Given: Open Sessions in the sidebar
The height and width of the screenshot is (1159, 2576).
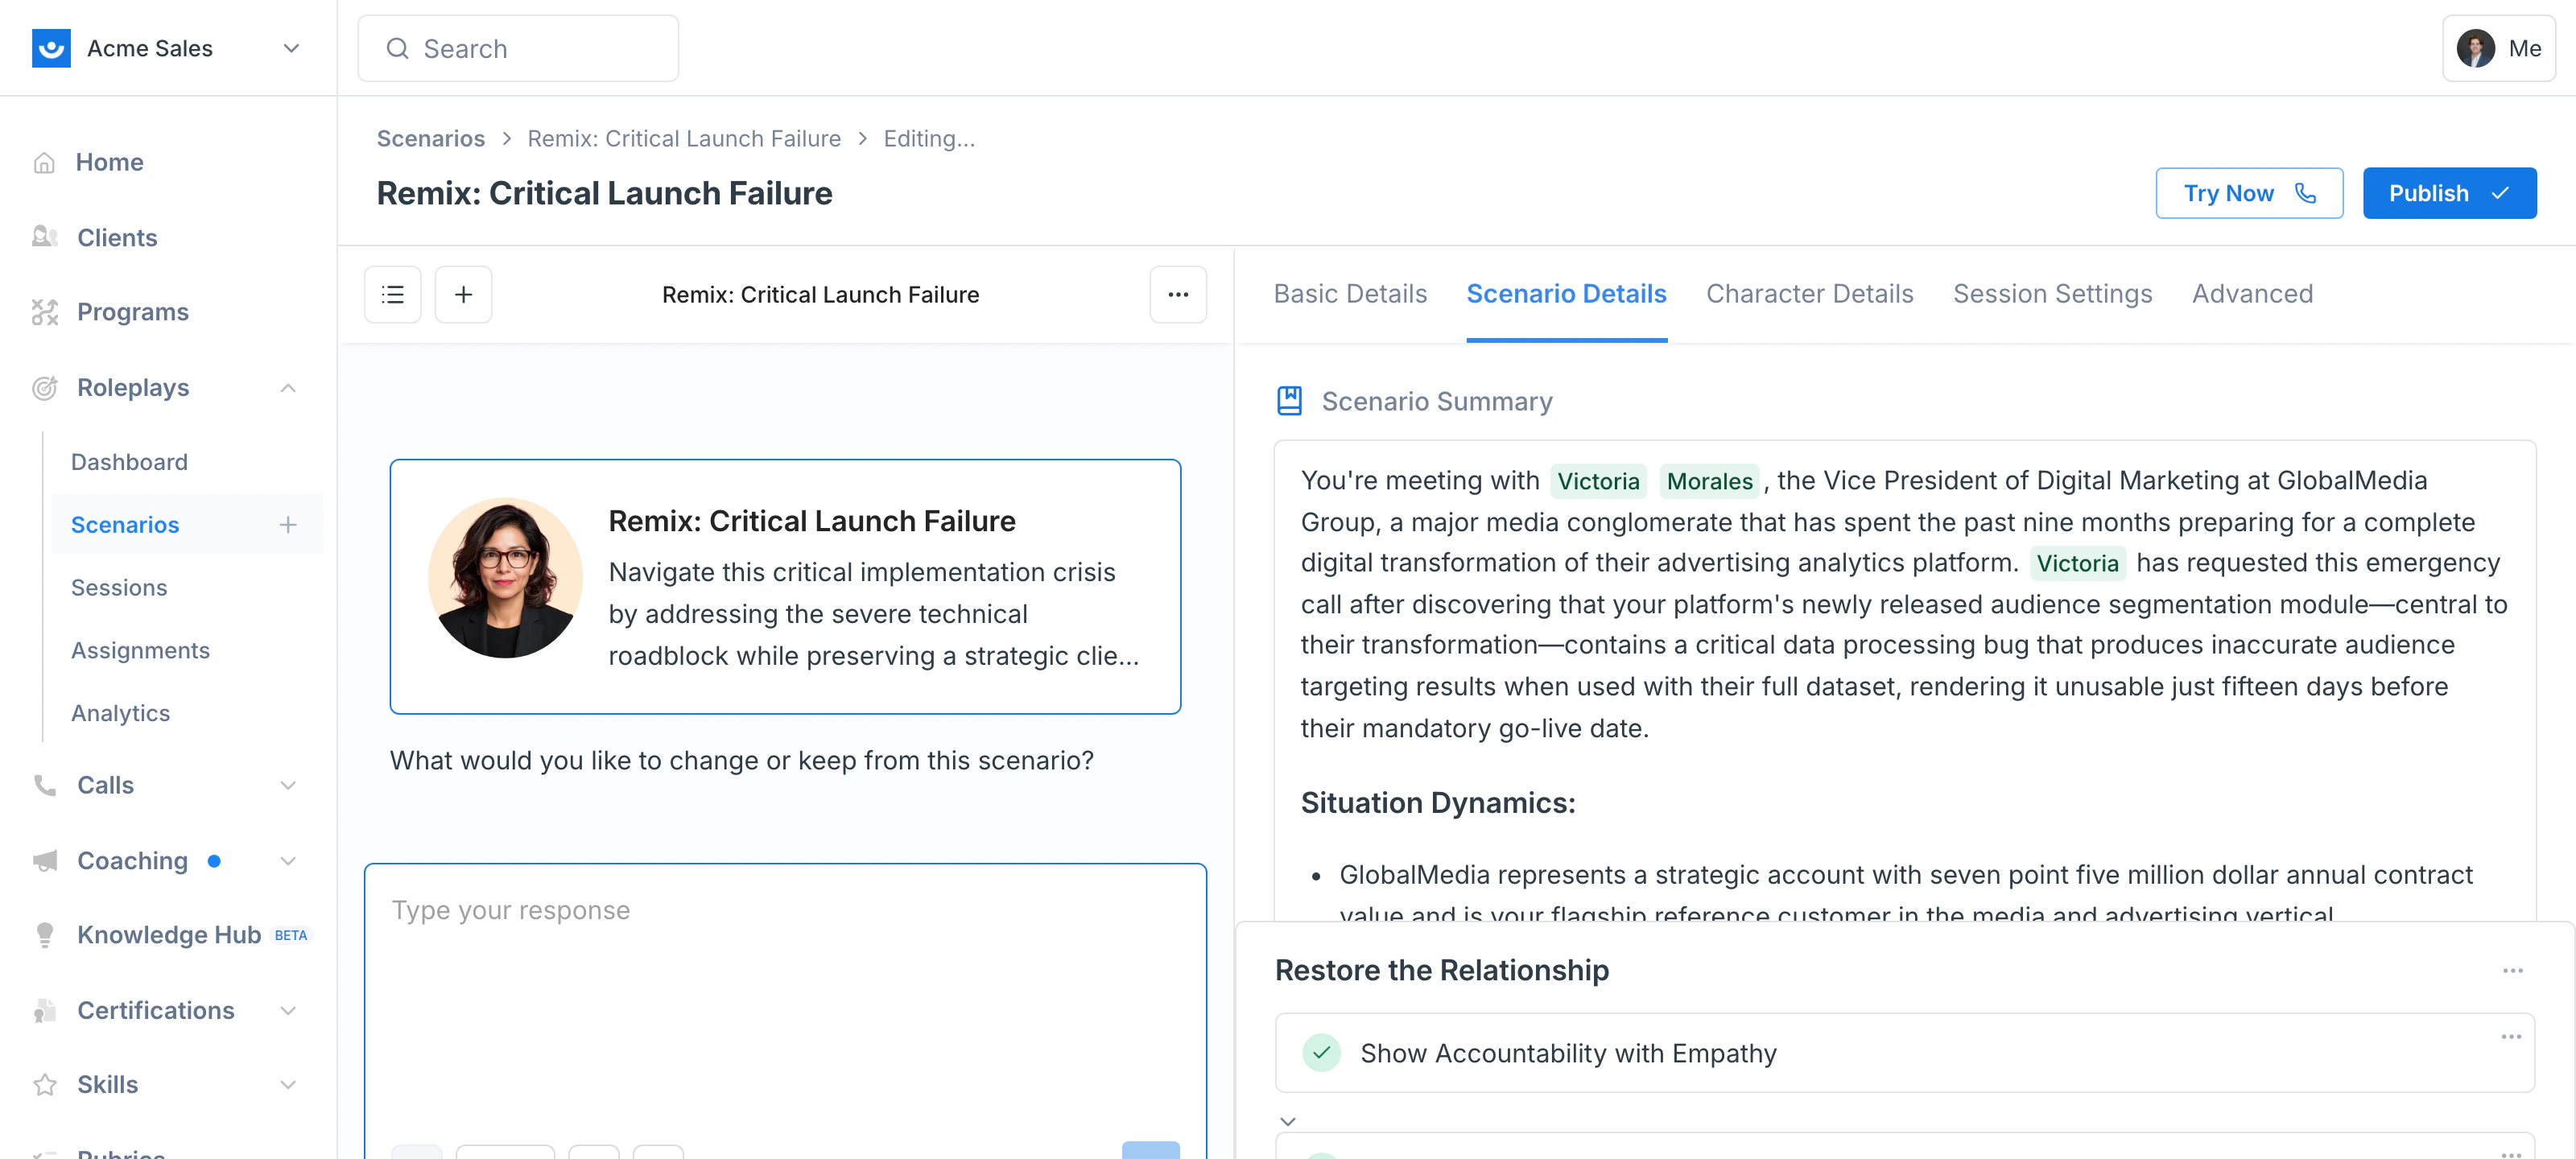Looking at the screenshot, I should click(x=119, y=588).
